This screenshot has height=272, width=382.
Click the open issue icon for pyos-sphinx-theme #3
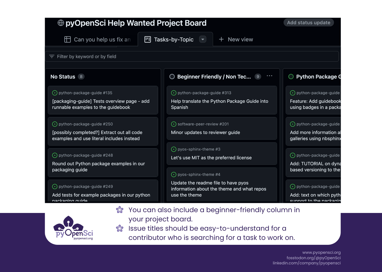click(x=174, y=149)
